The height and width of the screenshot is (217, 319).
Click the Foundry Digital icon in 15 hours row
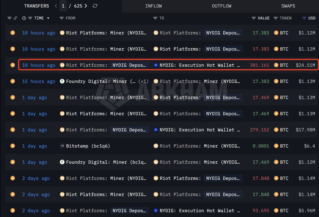(62, 81)
